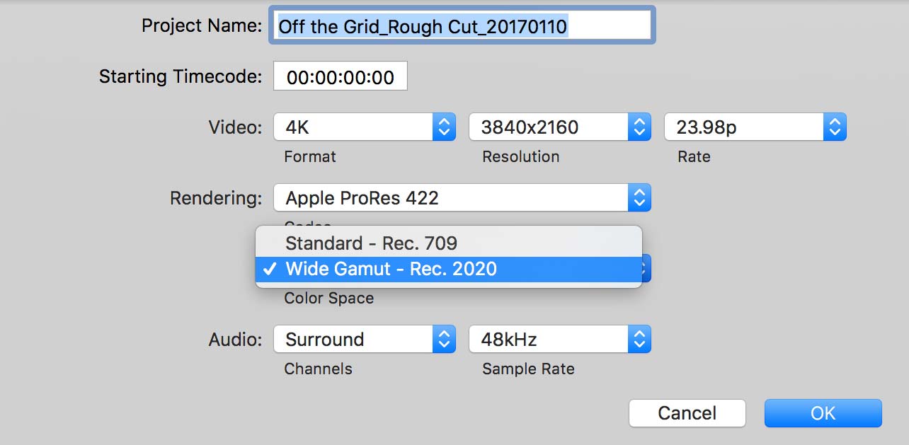Click the "Channels" caption text
This screenshot has width=909, height=445.
318,369
